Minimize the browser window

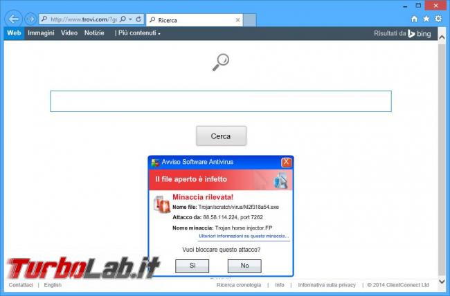(x=405, y=6)
